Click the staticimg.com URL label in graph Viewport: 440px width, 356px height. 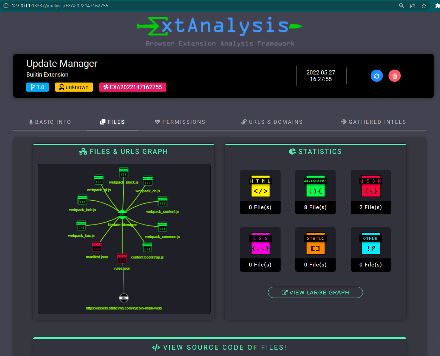124,308
